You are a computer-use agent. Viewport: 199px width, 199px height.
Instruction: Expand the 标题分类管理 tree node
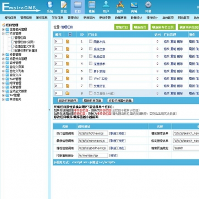(3, 59)
